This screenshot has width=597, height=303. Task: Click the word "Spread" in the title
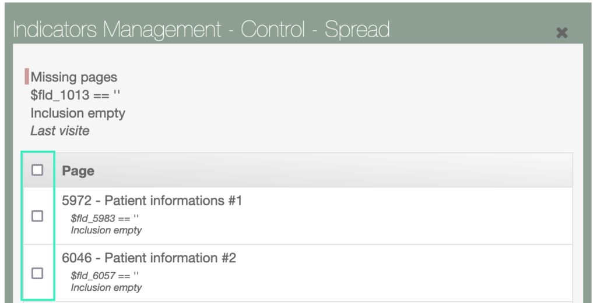pos(357,30)
